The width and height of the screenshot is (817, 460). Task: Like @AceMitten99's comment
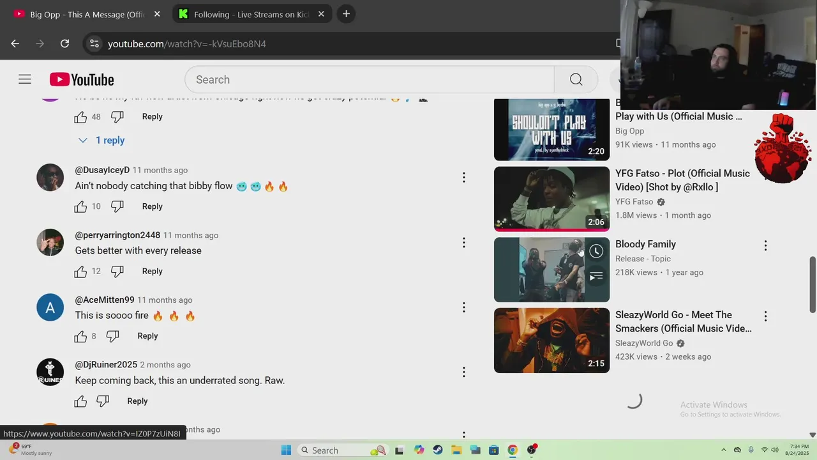click(80, 336)
